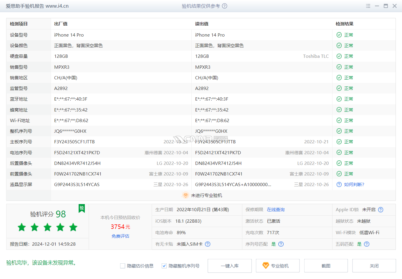402x279 pixels.
Task: Open the 如何判断? link
Action: click(x=354, y=184)
